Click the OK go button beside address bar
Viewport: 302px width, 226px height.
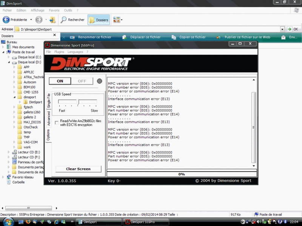tap(293, 29)
